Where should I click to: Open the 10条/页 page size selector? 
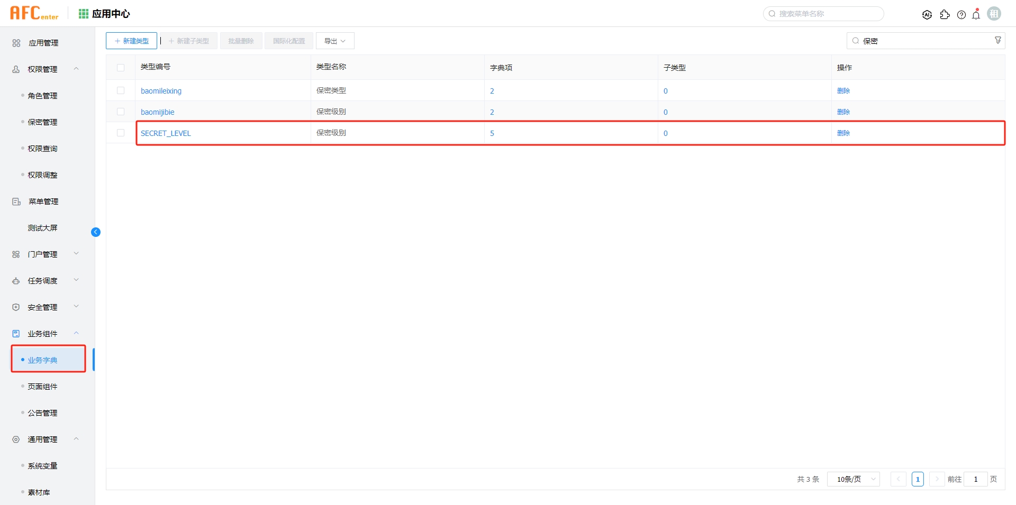[852, 479]
